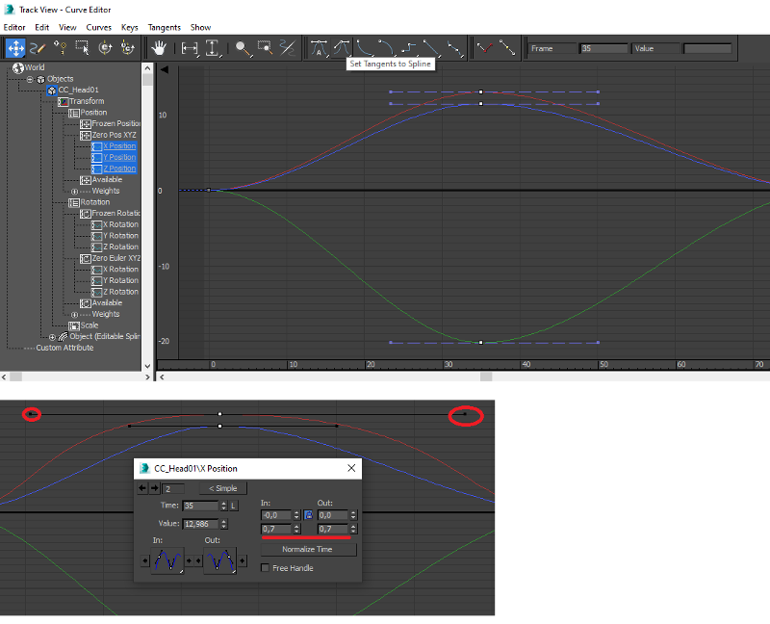Open the Tangents menu
The image size is (770, 624).
pos(165,28)
